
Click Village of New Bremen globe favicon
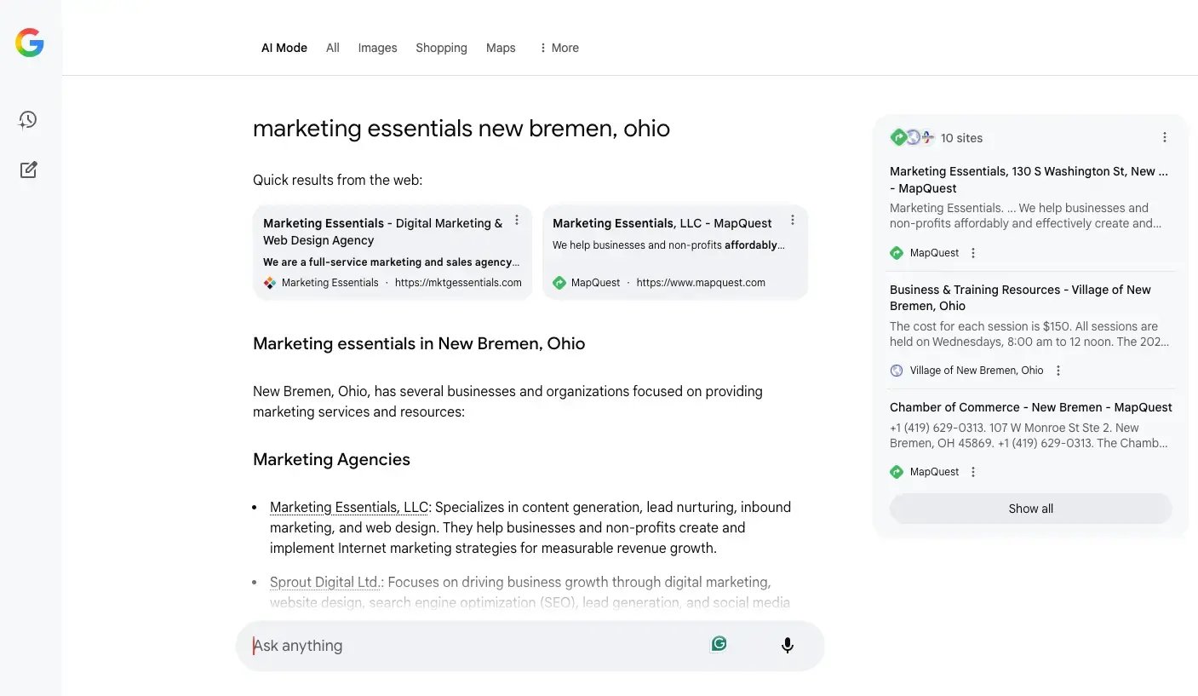897,371
